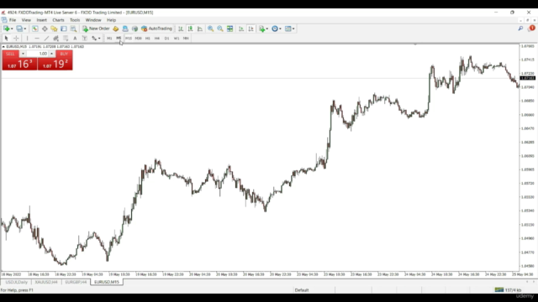Click the New Order button
Image resolution: width=538 pixels, height=302 pixels.
(x=96, y=29)
